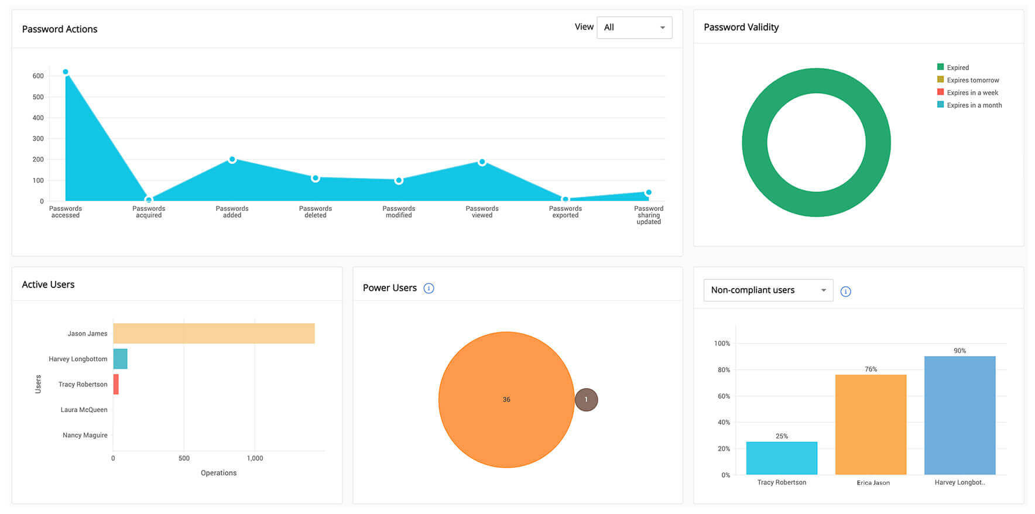This screenshot has width=1035, height=514.
Task: Click the small brown bubble labeled 1
Action: 586,400
